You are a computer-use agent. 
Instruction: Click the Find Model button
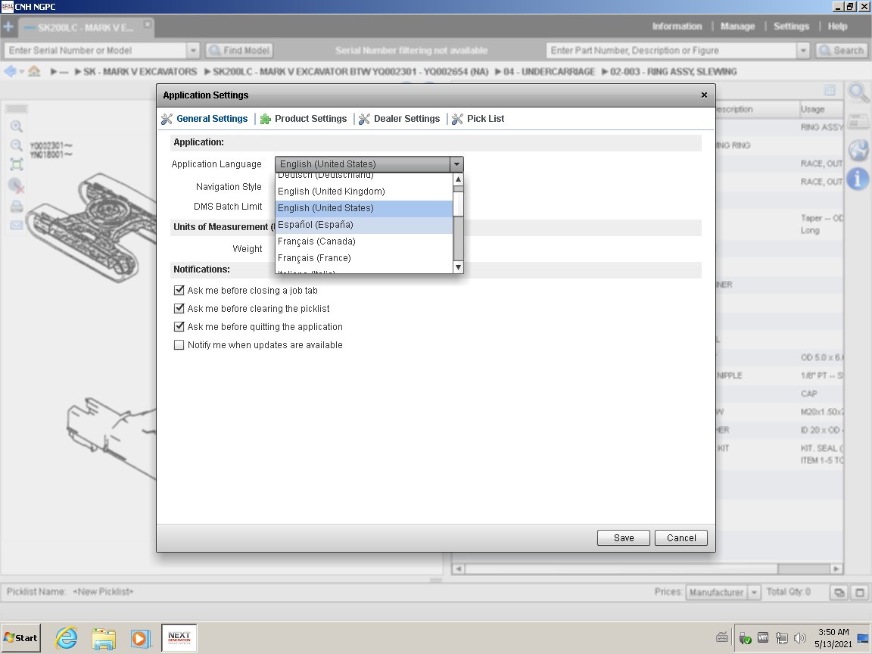click(x=239, y=51)
